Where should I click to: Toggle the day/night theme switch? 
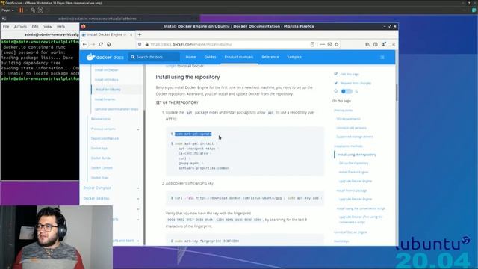click(x=347, y=91)
